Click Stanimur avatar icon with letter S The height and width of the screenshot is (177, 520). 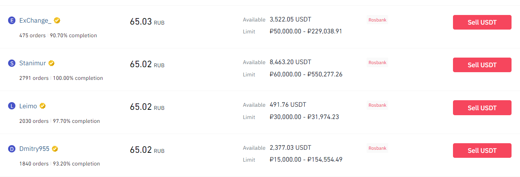pos(12,63)
